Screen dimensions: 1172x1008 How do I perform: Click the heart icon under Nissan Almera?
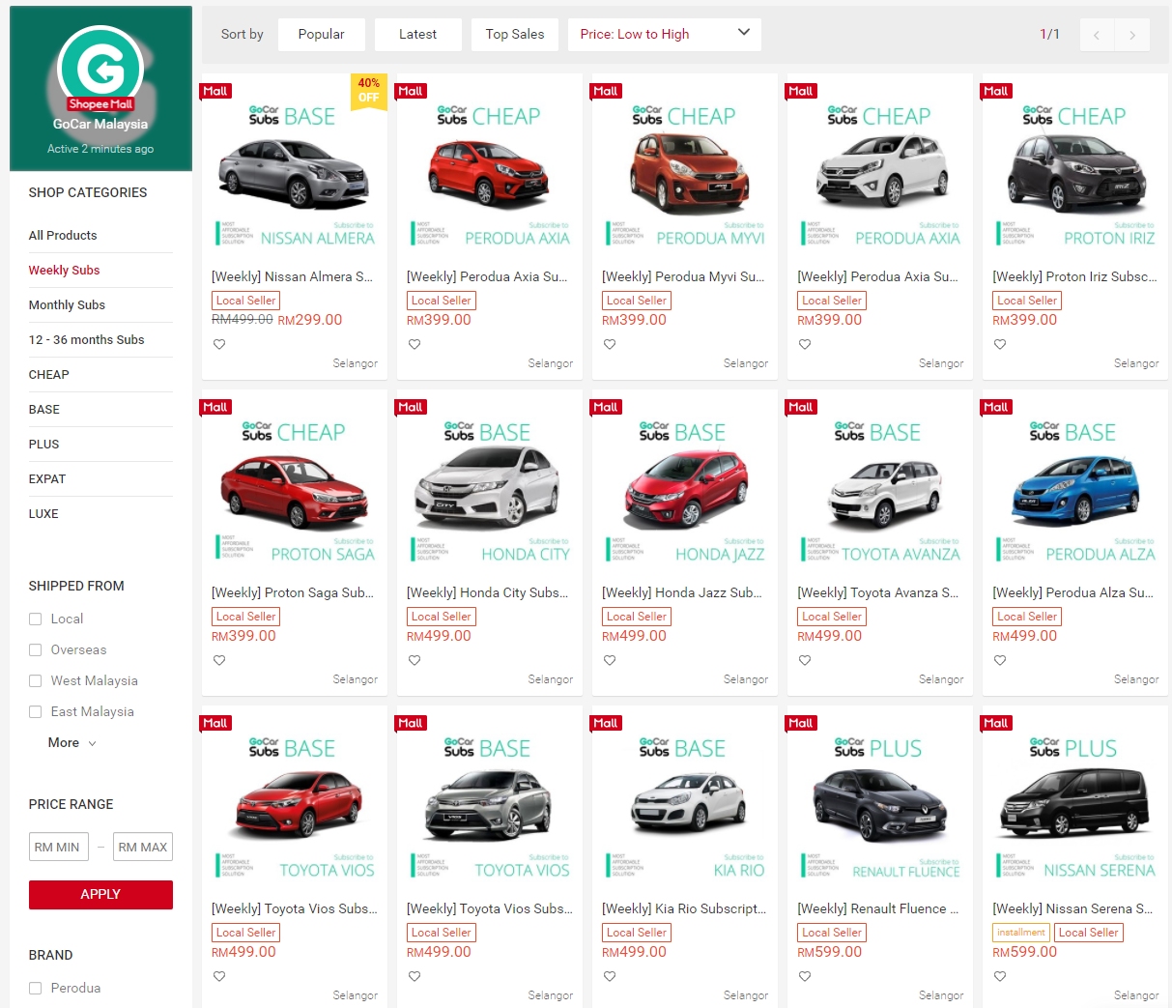click(219, 344)
